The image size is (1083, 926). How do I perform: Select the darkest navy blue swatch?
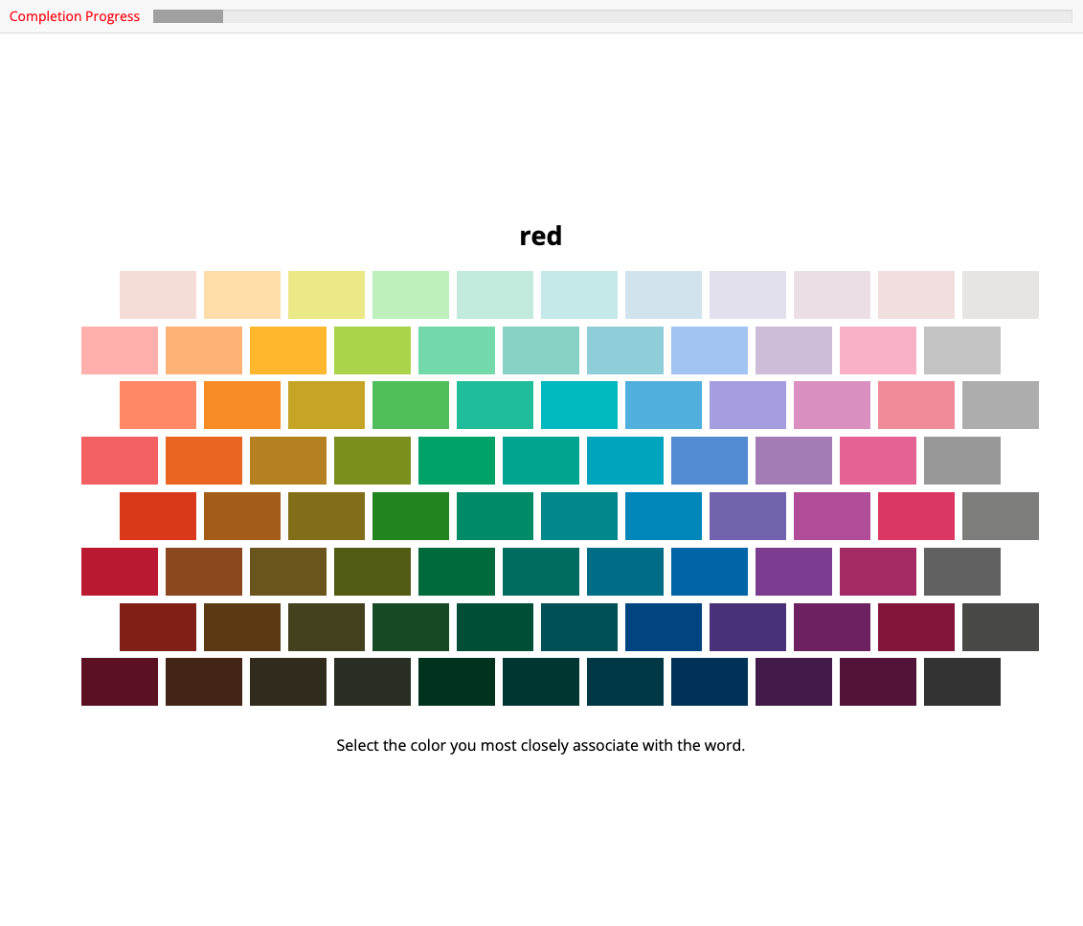tap(710, 682)
